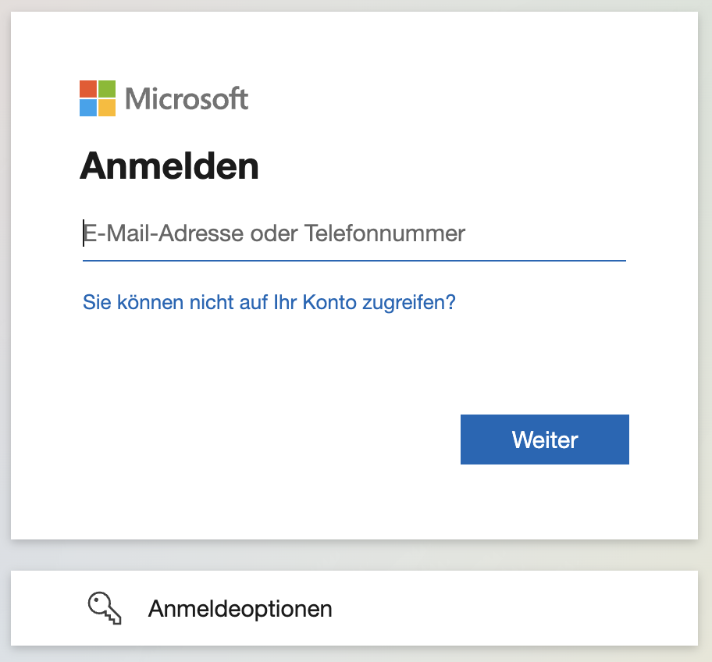This screenshot has height=662, width=712.
Task: Open the Anmeldeoptionen sign-in options
Action: (354, 608)
